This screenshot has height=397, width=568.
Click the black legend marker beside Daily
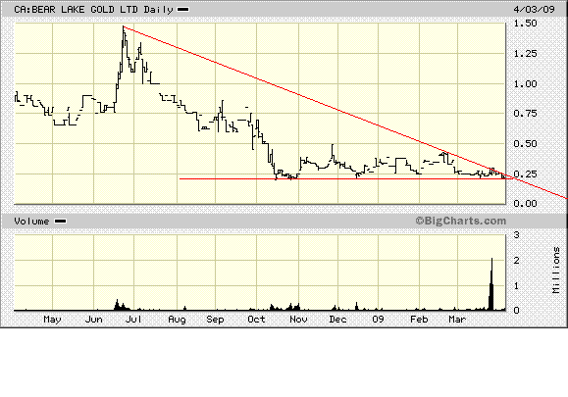click(182, 10)
